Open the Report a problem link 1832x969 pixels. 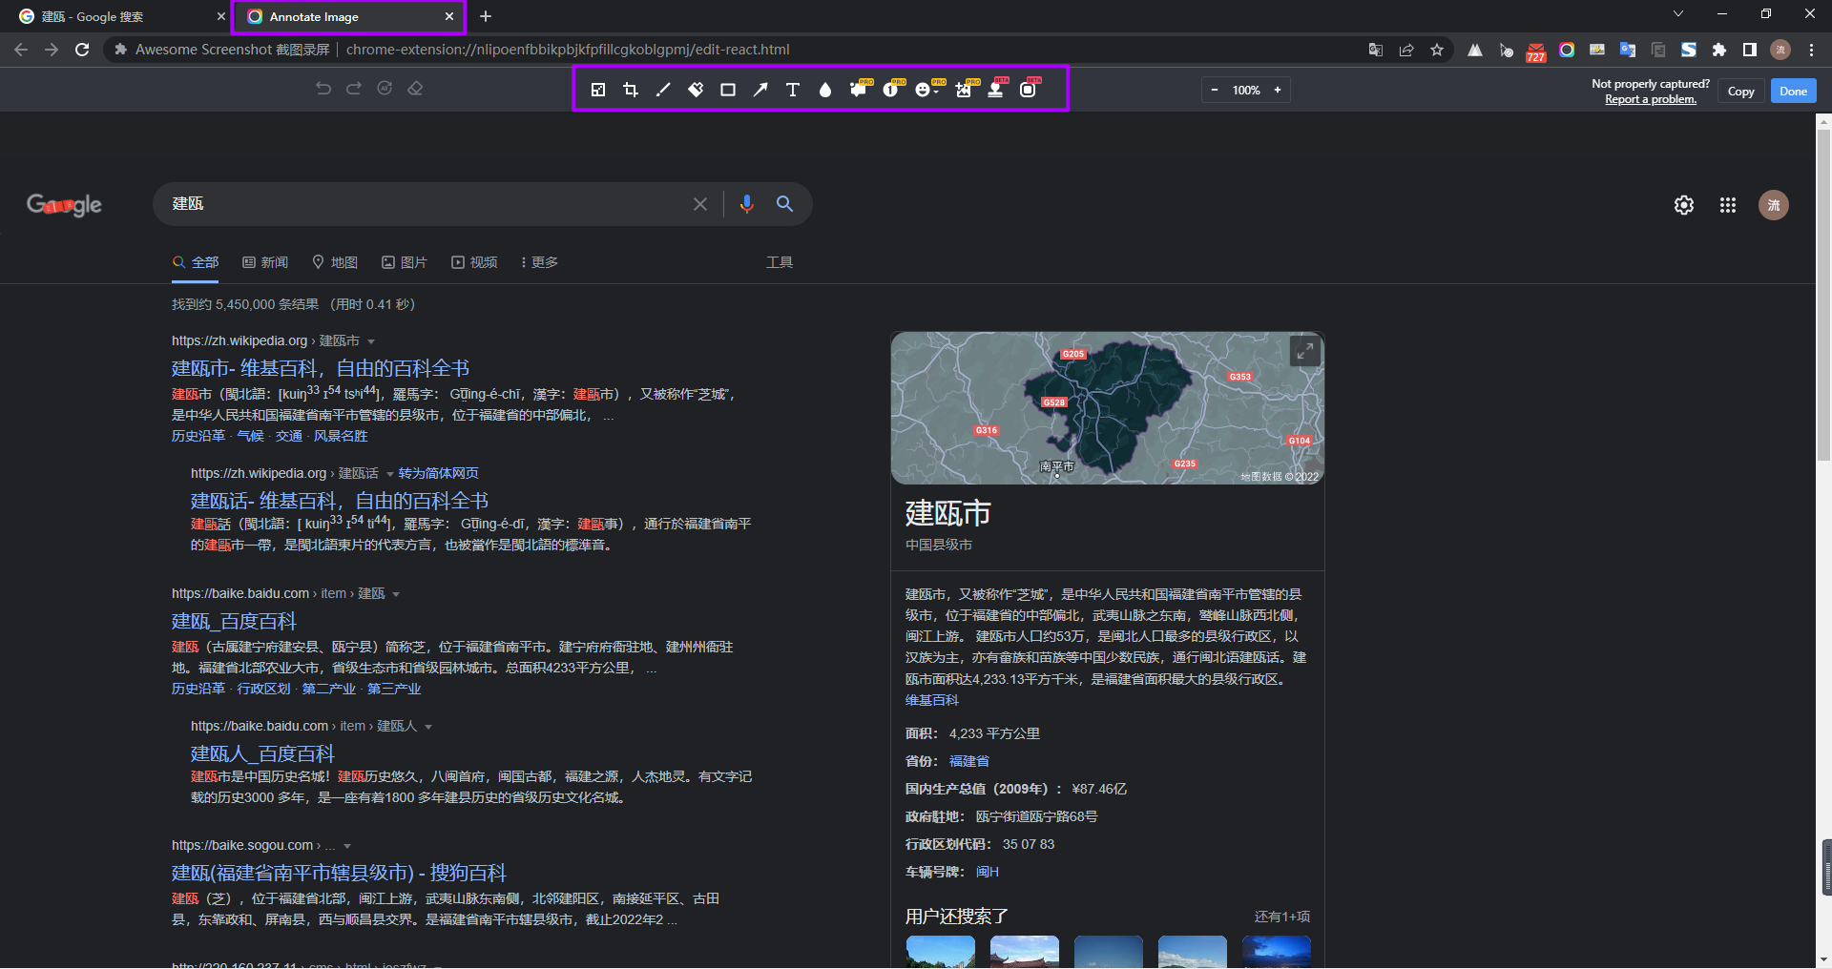(x=1651, y=99)
